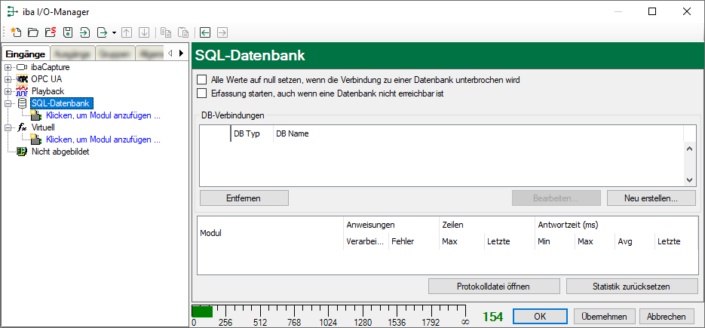Click the Fehler column header
Image resolution: width=705 pixels, height=328 pixels.
point(414,241)
